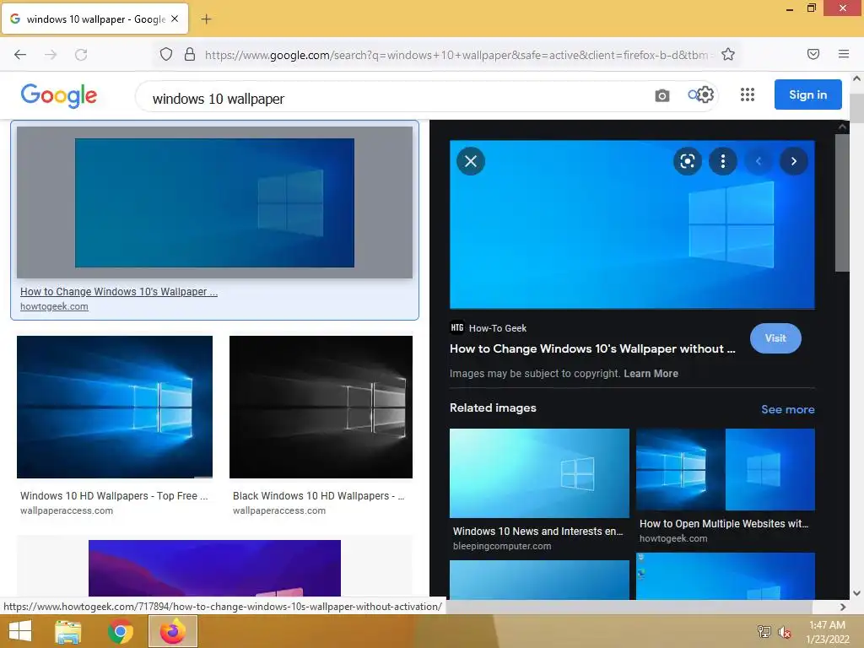Image resolution: width=864 pixels, height=648 pixels.
Task: Click the forward navigation arrow
Action: pyautogui.click(x=51, y=54)
